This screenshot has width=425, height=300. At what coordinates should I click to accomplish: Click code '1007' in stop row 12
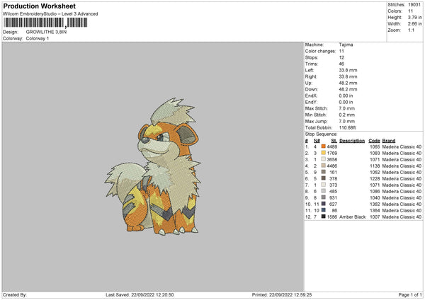coord(375,217)
